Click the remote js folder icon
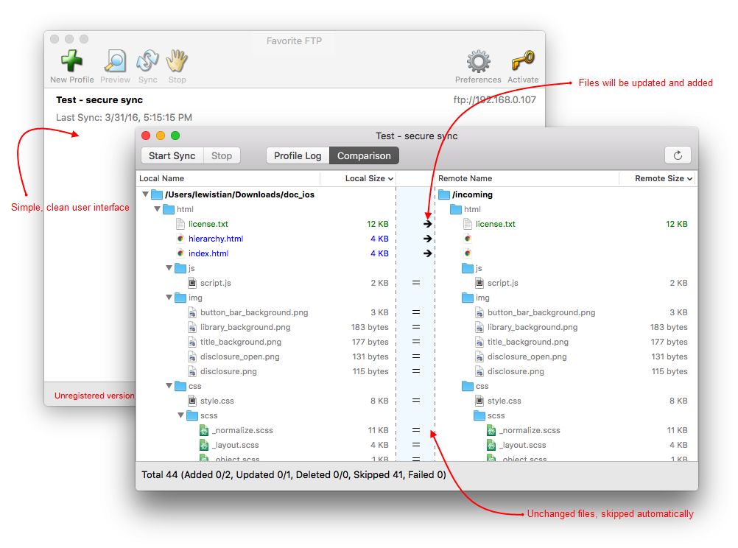This screenshot has height=548, width=738. (x=468, y=268)
